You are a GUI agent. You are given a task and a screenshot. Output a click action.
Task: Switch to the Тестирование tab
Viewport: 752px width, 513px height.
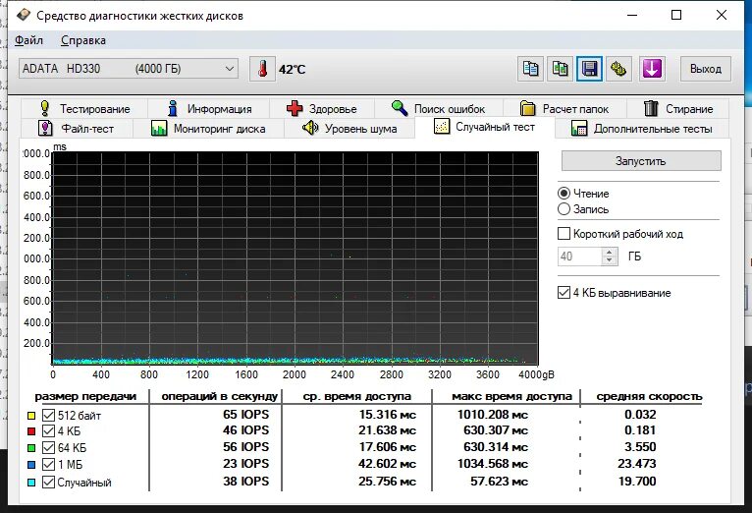click(84, 108)
